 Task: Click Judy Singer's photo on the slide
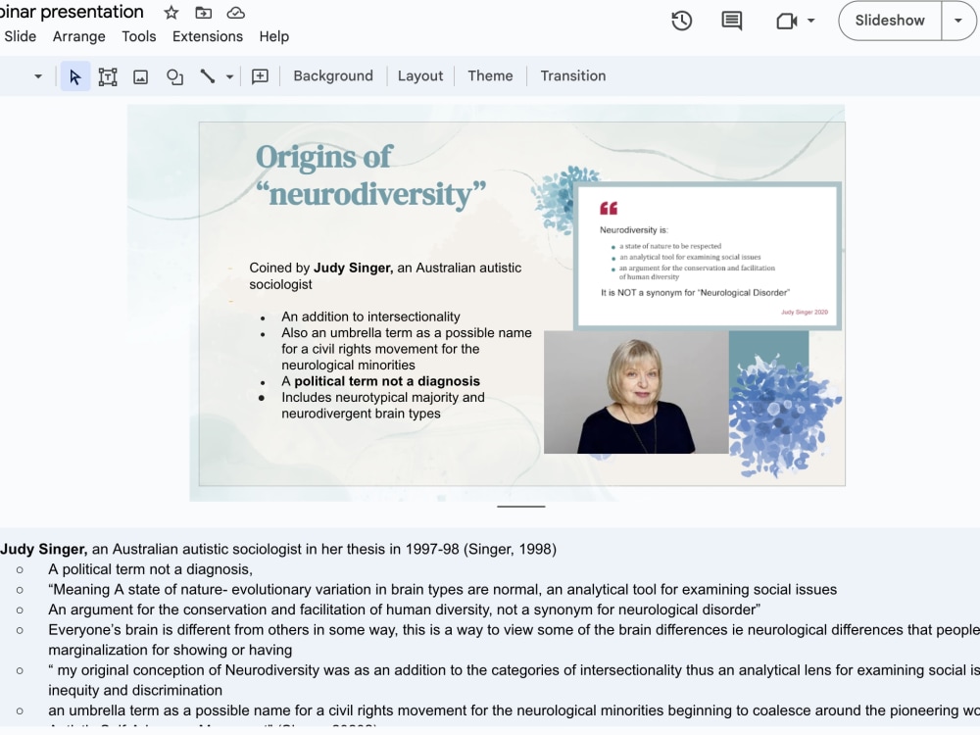pyautogui.click(x=634, y=392)
